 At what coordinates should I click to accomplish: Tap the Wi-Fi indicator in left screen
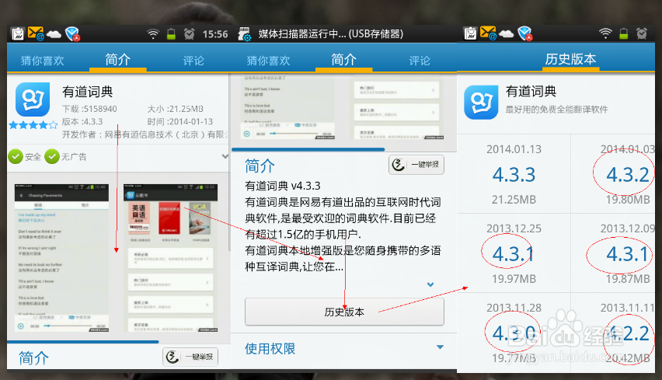click(x=153, y=33)
